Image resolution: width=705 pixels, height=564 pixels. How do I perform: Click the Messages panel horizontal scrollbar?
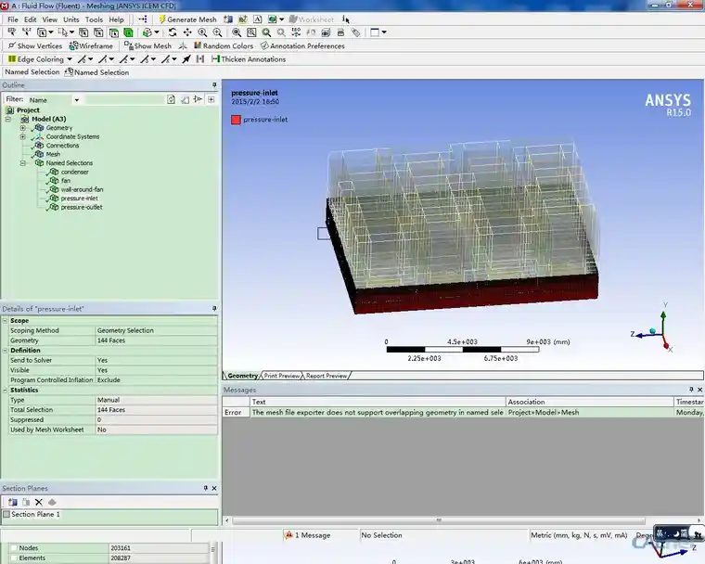coord(439,520)
